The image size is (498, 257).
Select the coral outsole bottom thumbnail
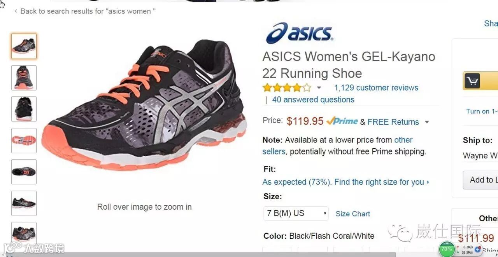point(24,141)
